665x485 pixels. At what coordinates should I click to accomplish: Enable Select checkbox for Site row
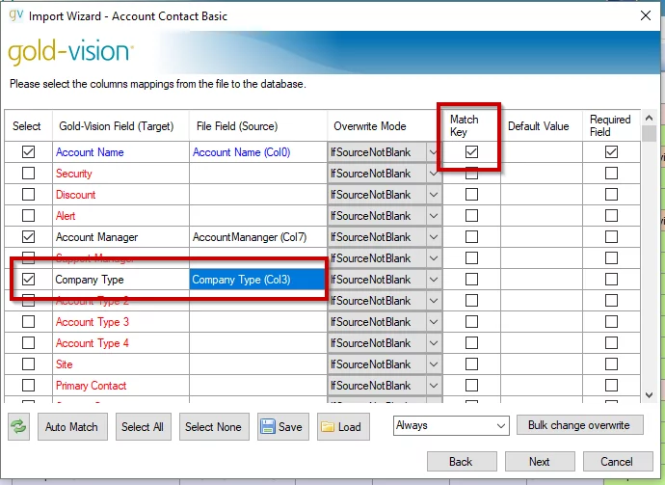coord(28,364)
